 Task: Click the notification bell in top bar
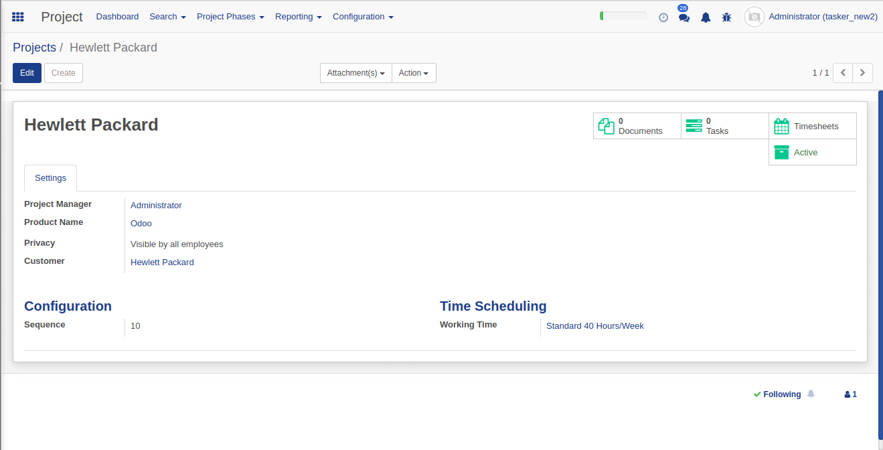coord(706,17)
